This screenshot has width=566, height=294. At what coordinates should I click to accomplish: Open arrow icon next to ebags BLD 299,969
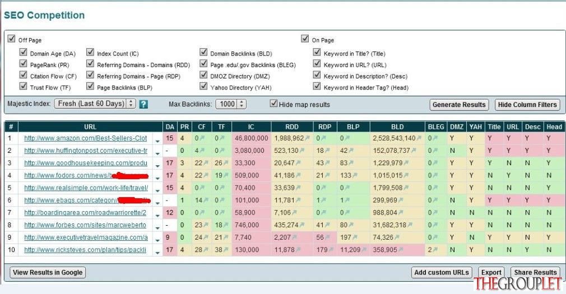(400, 200)
